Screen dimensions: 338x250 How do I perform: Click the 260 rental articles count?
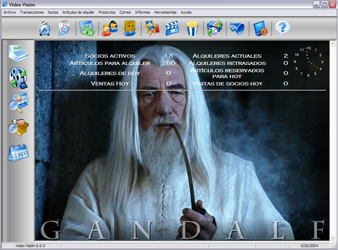168,63
